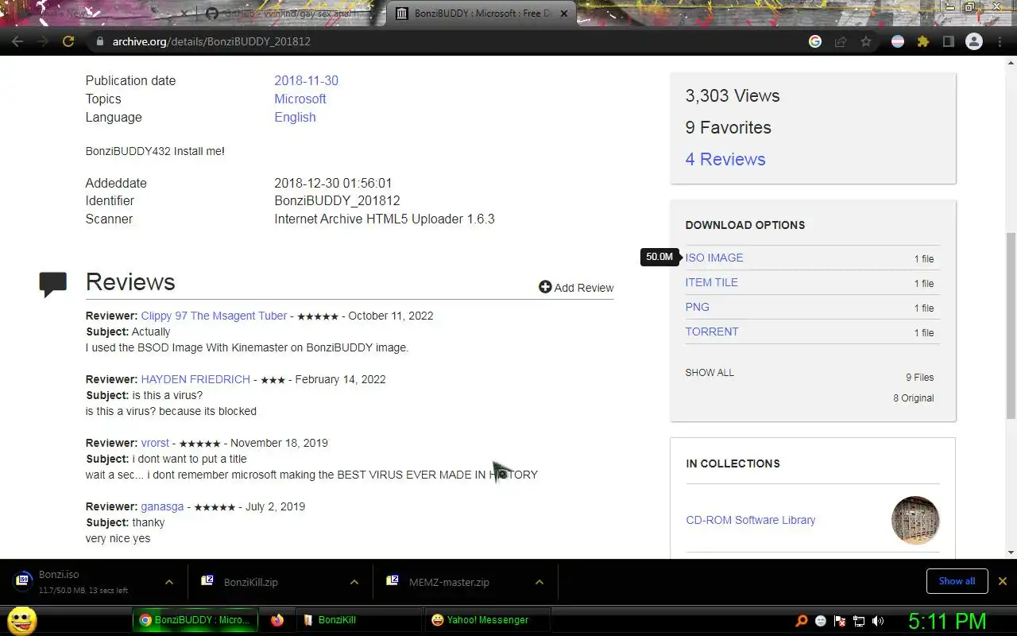Close the BonziBUDDY browser tab

coord(563,14)
